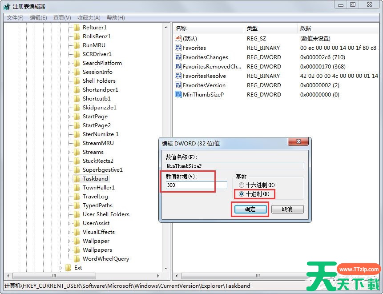Select the TownHaller1 tree item
The width and height of the screenshot is (383, 294).
(x=99, y=188)
